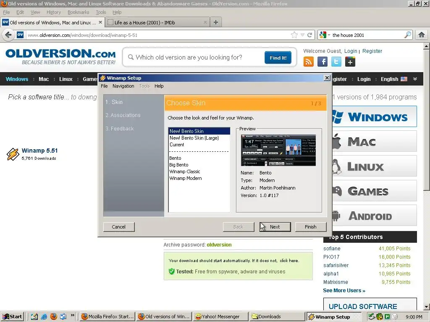
Task: Click the Bento skin preview image
Action: (x=278, y=151)
